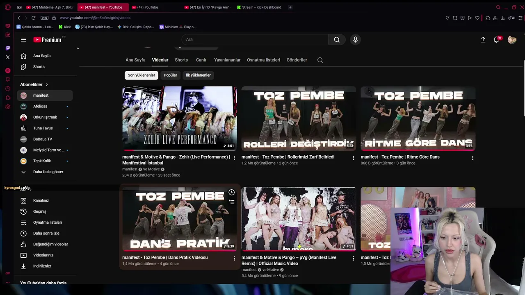This screenshot has width=525, height=295.
Task: Click the heart icon in browser toolbar
Action: point(477,18)
